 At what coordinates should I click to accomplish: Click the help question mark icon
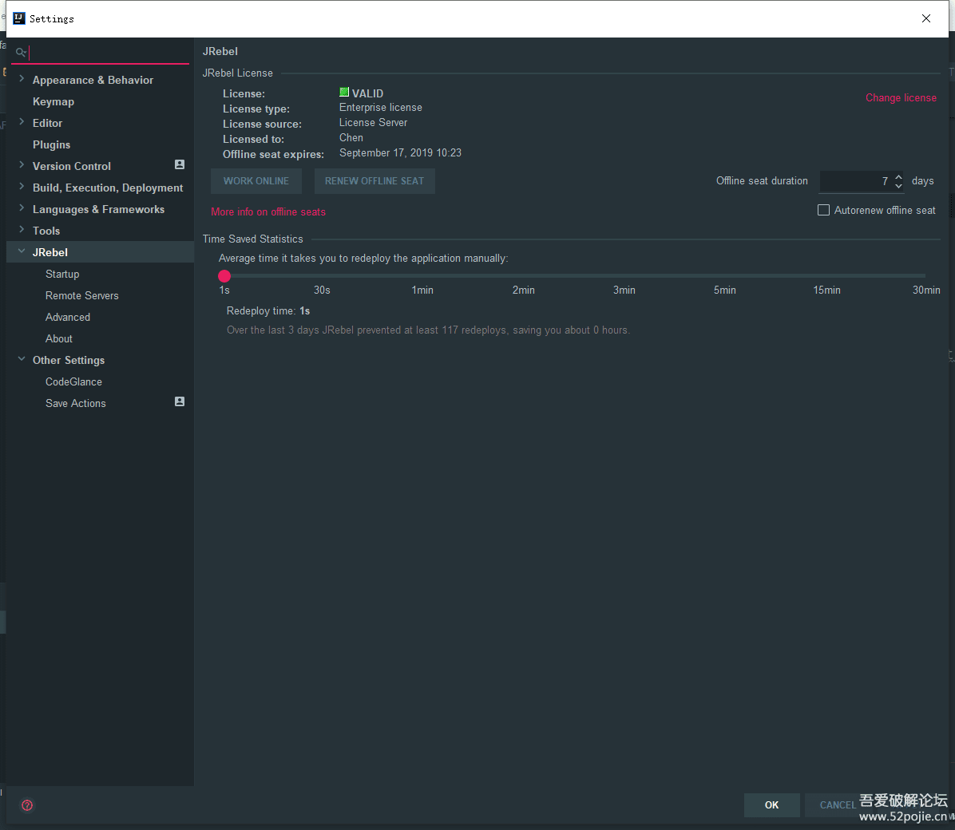tap(27, 805)
